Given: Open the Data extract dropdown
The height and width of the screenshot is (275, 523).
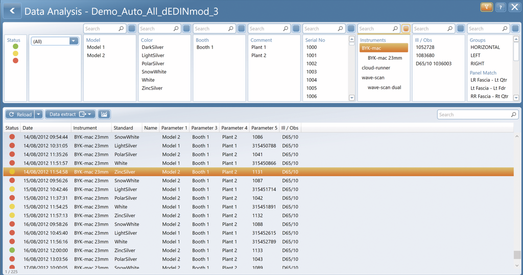Looking at the screenshot, I should click(x=70, y=114).
